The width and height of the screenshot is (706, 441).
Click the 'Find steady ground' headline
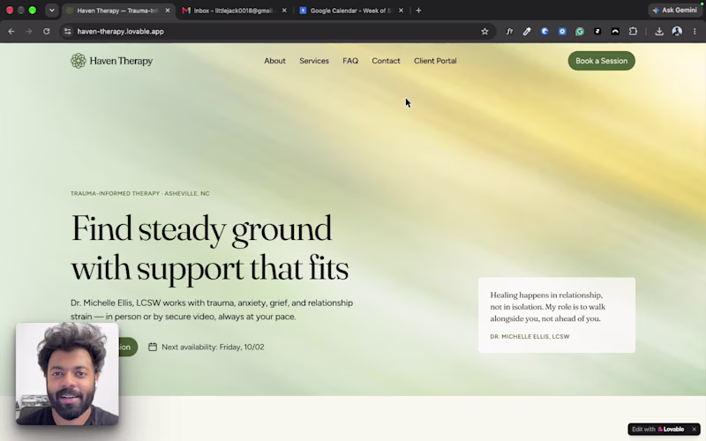tap(201, 228)
